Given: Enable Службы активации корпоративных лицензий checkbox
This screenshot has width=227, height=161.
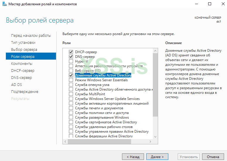Looking at the screenshot, I should (71, 103).
